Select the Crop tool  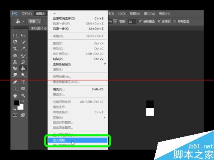pyautogui.click(x=15, y=48)
